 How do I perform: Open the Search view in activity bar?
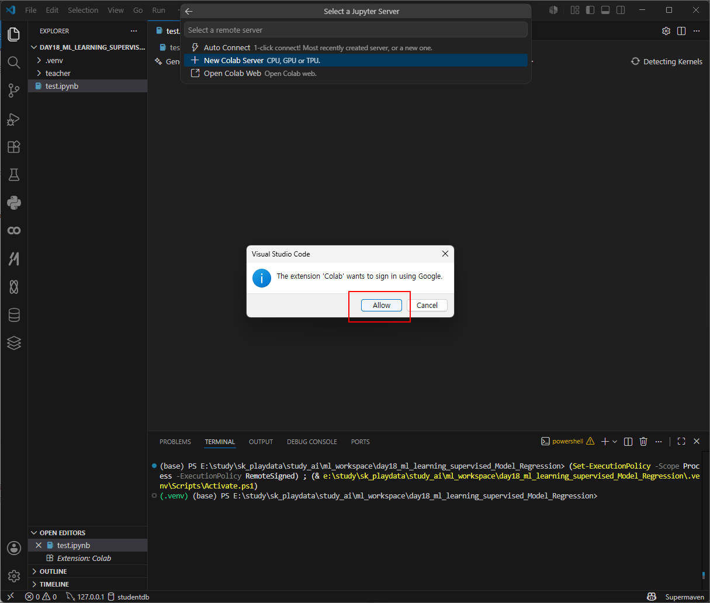(14, 62)
